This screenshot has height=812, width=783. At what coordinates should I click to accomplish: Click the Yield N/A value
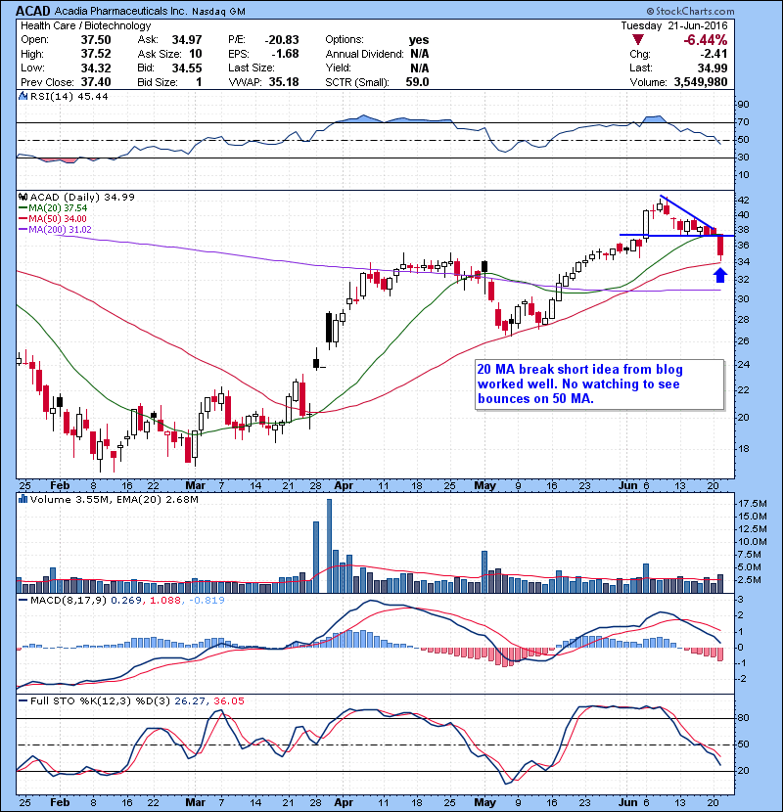pos(419,68)
